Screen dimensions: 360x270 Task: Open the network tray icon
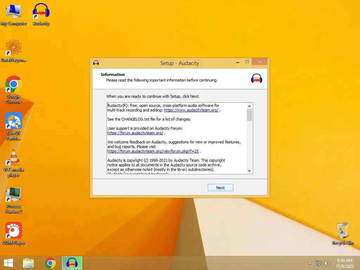click(x=319, y=263)
